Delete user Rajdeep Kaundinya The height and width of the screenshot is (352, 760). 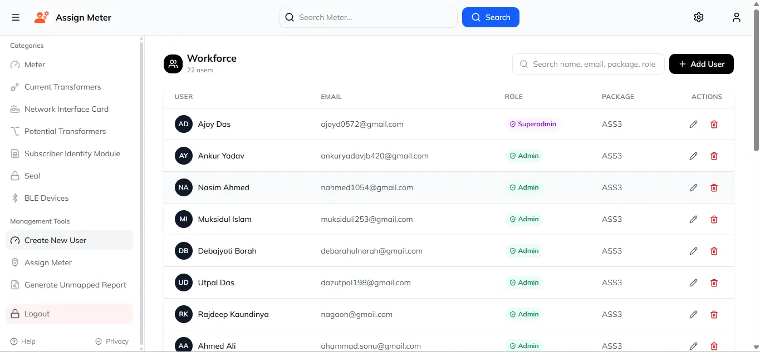[x=714, y=314]
